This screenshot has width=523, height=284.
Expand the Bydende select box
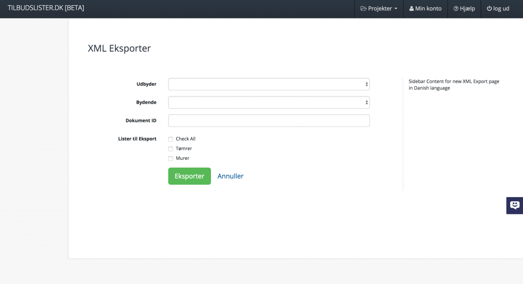pos(269,103)
